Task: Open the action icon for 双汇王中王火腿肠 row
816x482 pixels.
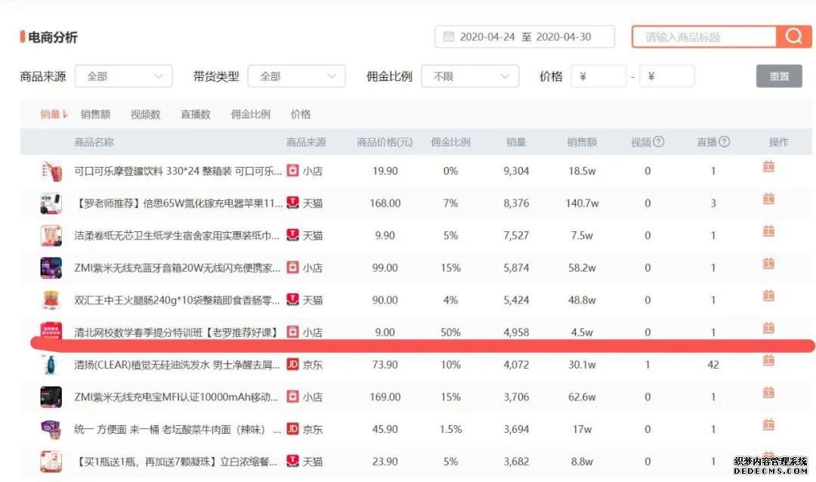Action: [768, 295]
